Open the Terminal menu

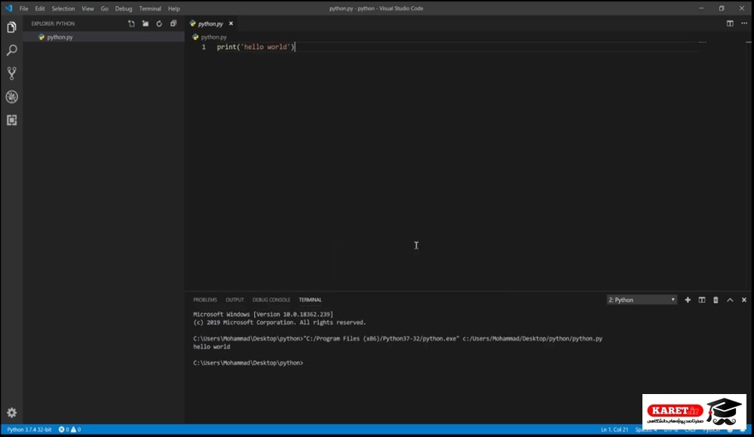coord(150,8)
